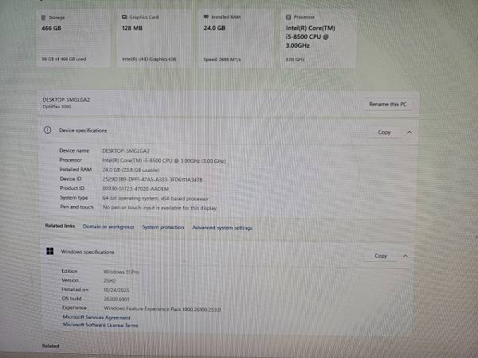Viewport: 478px width, 358px height.
Task: Click the Storage icon on the storage card
Action: point(44,16)
